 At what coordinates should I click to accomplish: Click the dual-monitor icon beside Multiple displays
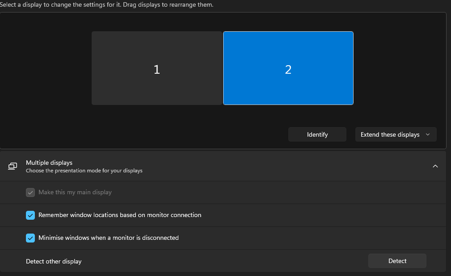pyautogui.click(x=13, y=166)
